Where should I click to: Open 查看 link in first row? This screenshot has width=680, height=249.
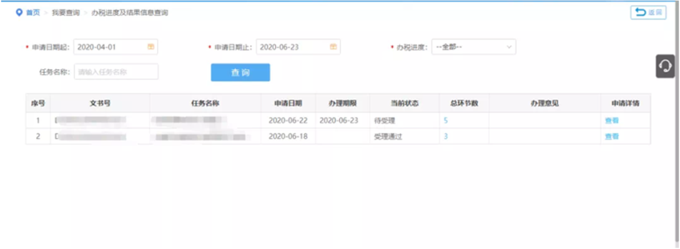coord(612,120)
